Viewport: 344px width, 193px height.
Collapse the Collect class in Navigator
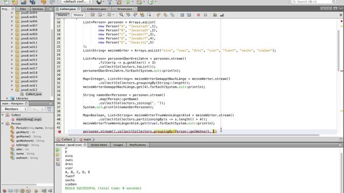pos(3,115)
